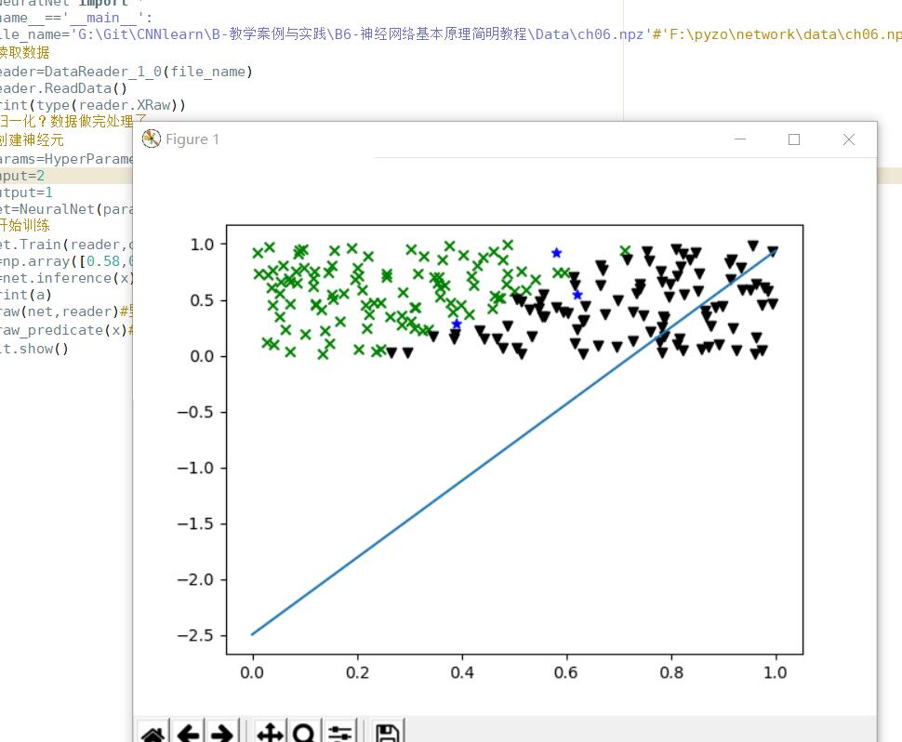This screenshot has width=902, height=742.
Task: Go back to the previous plot view
Action: (187, 735)
